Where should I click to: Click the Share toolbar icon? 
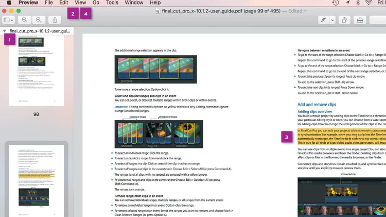(55, 20)
